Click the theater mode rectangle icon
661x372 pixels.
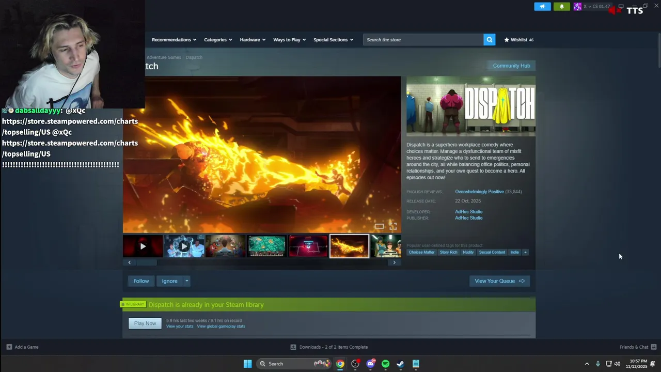tap(379, 226)
